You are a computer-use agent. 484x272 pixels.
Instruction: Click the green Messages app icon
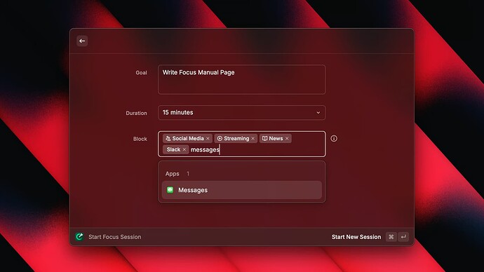pos(170,190)
